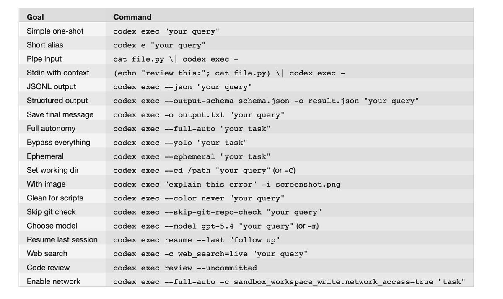The width and height of the screenshot is (503, 299).
Task: Click the "Bypass everything" goal cell
Action: point(58,143)
